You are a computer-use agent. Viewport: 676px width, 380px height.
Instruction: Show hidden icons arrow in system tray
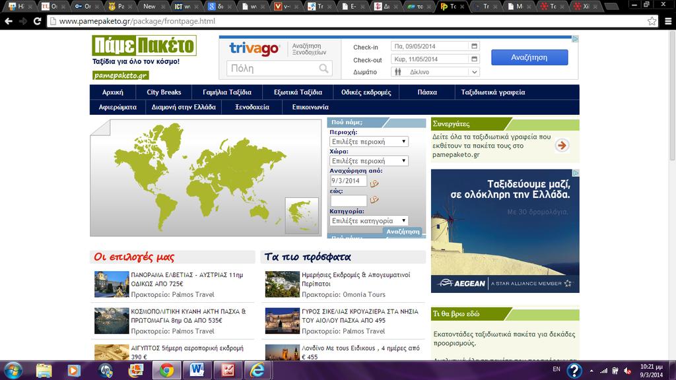click(591, 371)
